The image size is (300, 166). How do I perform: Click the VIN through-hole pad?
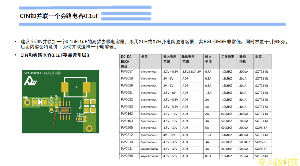[28, 103]
